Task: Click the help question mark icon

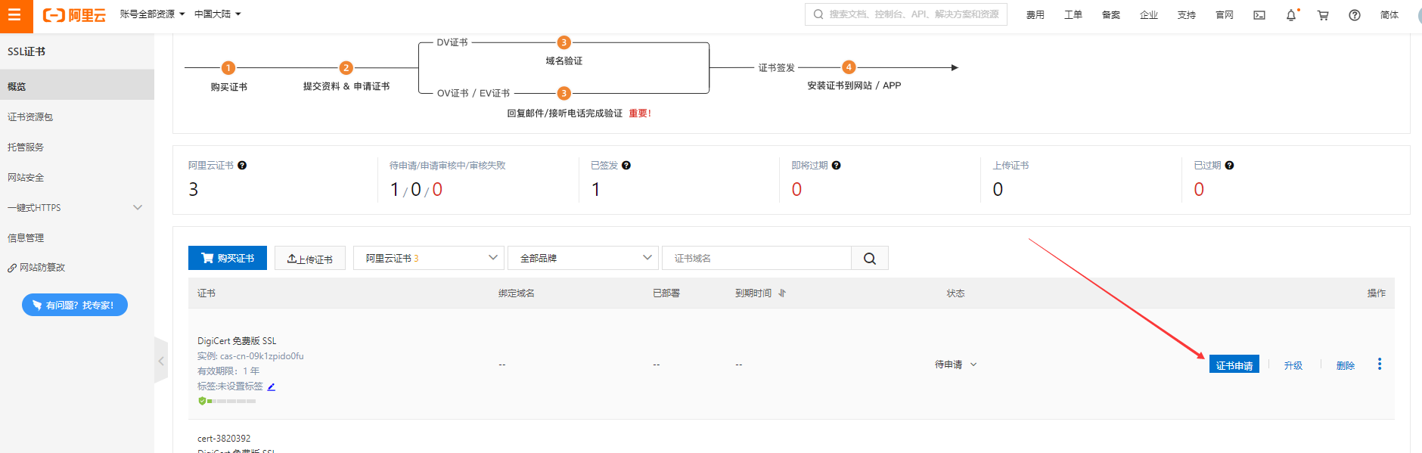Action: pyautogui.click(x=1355, y=15)
